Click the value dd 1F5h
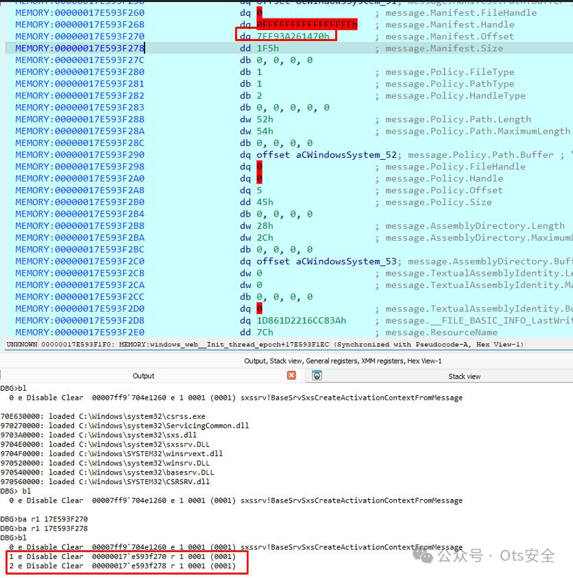Screen dimensions: 573x578 pyautogui.click(x=259, y=48)
